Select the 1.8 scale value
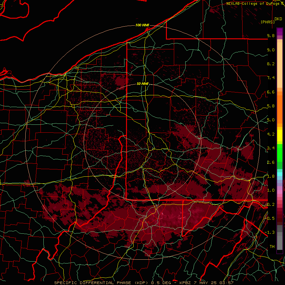Screen dimensions: 285x285 pos(271,176)
